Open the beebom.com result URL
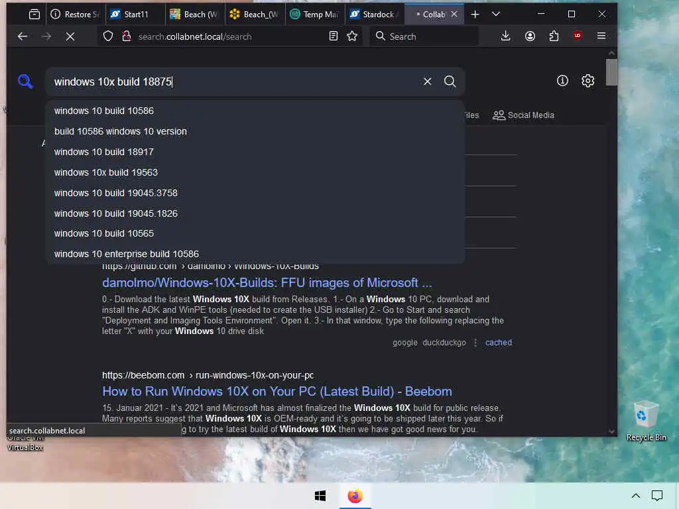 tap(208, 375)
